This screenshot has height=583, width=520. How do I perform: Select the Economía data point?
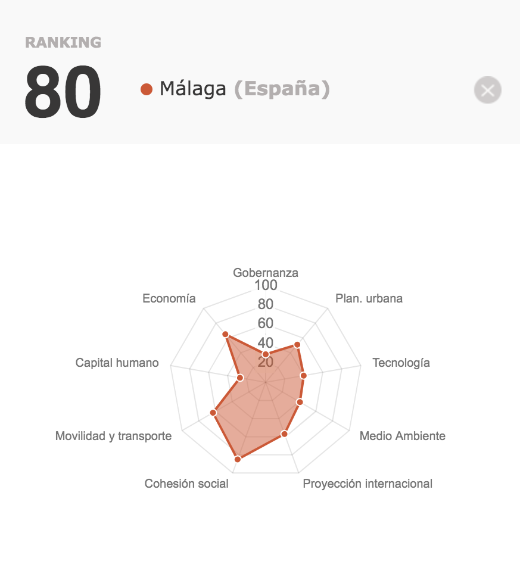point(225,335)
